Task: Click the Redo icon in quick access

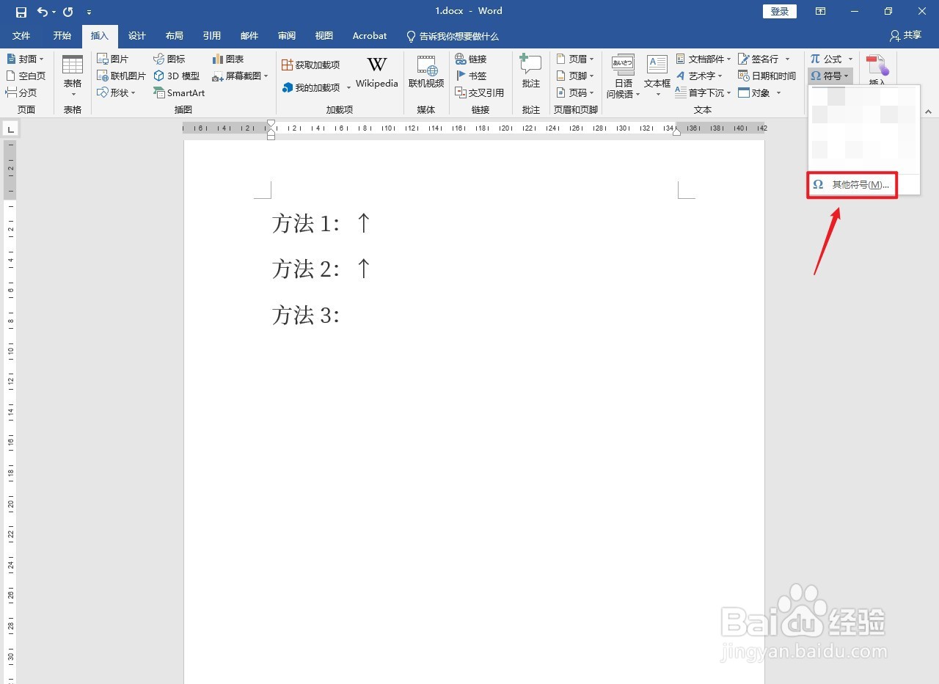Action: pos(68,12)
